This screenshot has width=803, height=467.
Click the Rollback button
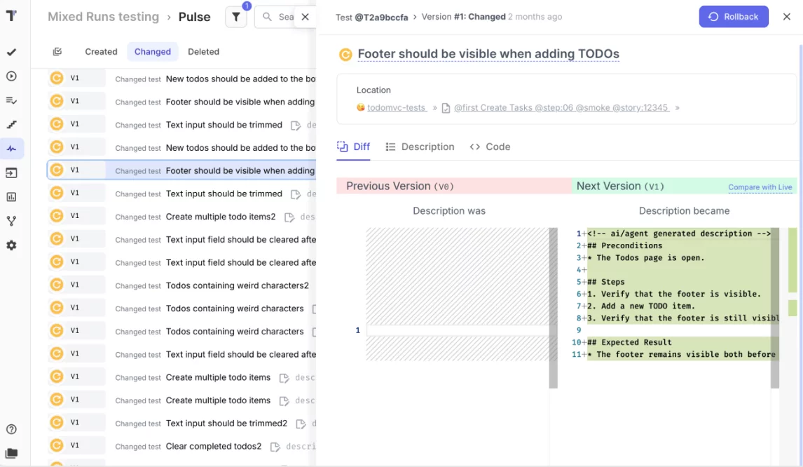pyautogui.click(x=734, y=17)
